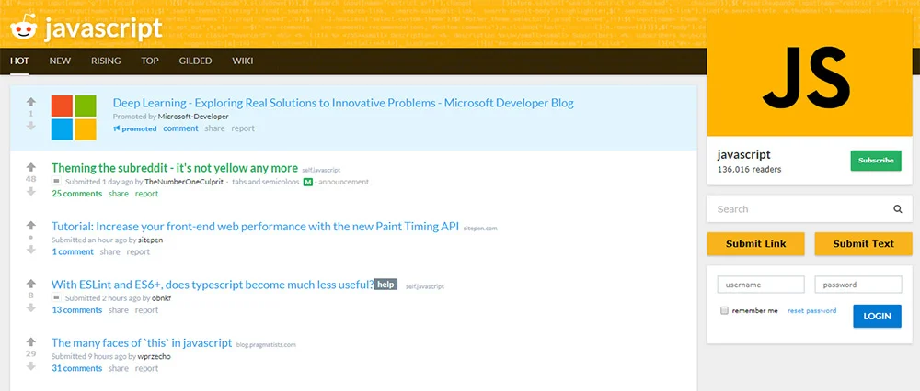The width and height of the screenshot is (920, 391).
Task: Click 'share' under the Theming post
Action: [x=119, y=194]
